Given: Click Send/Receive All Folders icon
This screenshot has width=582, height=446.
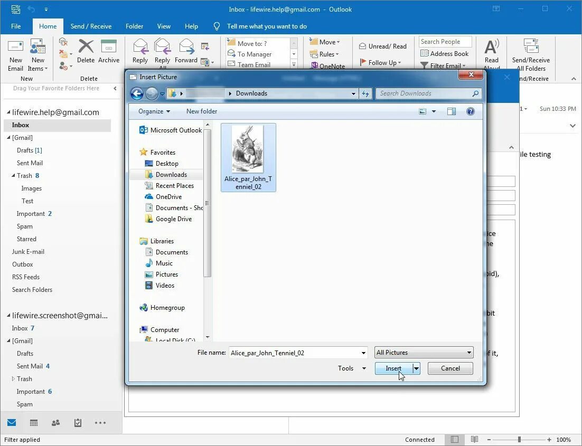Looking at the screenshot, I should point(531,46).
